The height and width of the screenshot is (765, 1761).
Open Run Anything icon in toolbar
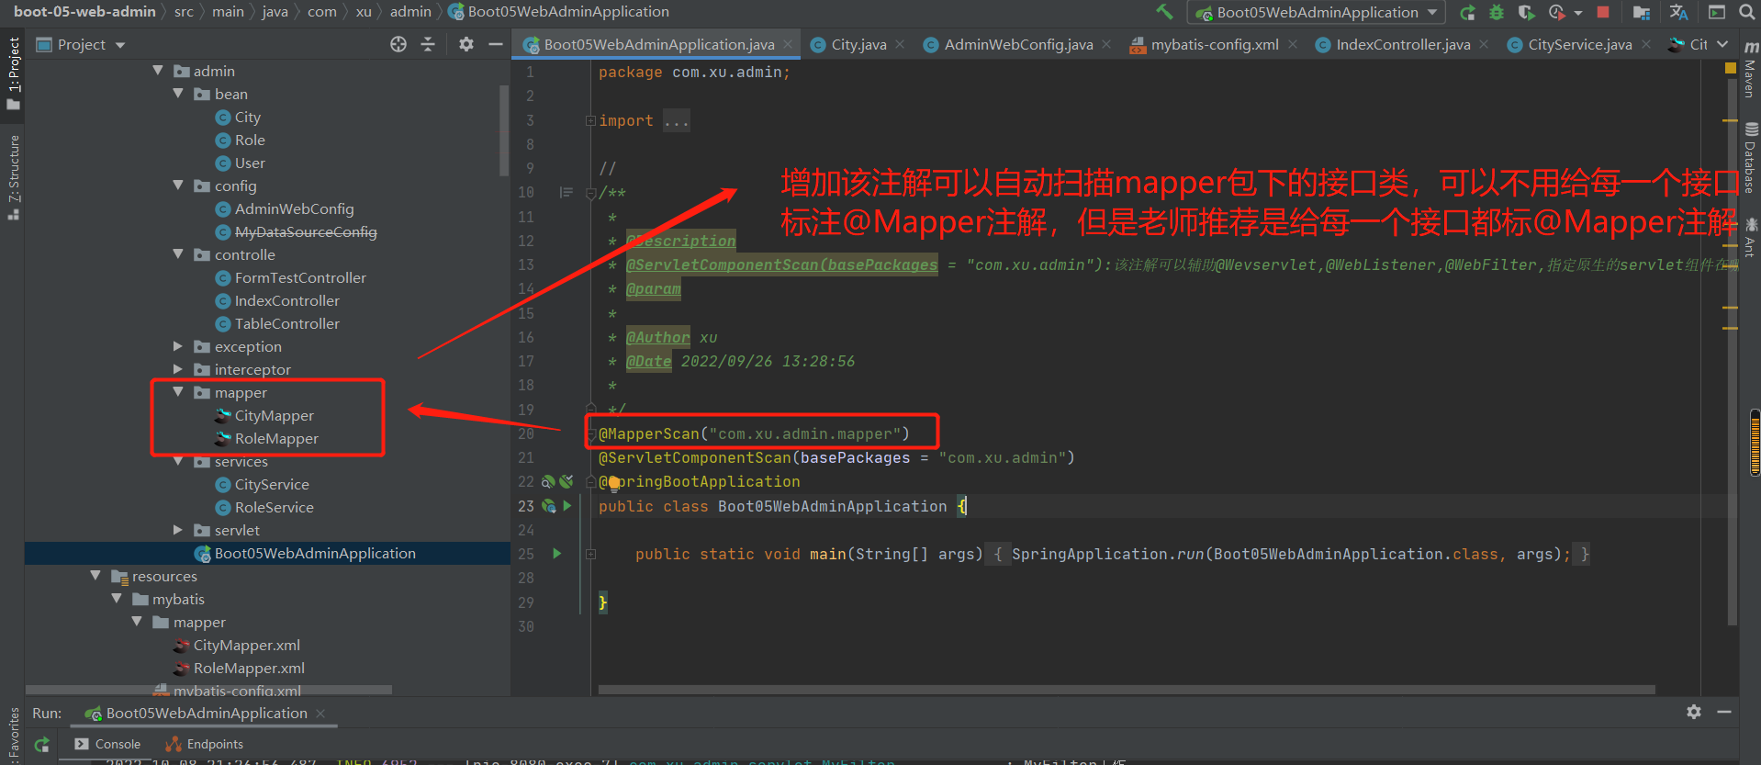1717,12
